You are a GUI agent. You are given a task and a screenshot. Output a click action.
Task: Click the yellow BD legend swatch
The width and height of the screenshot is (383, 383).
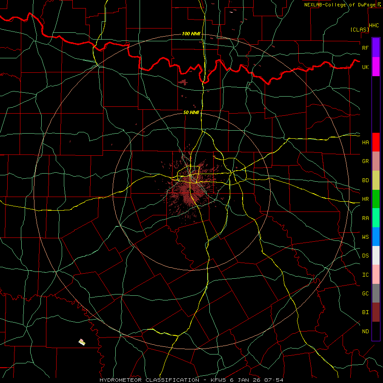[376, 180]
